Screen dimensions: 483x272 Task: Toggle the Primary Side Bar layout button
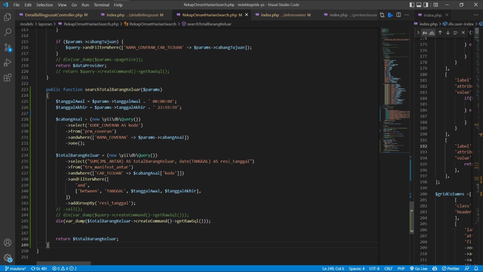tap(412, 5)
